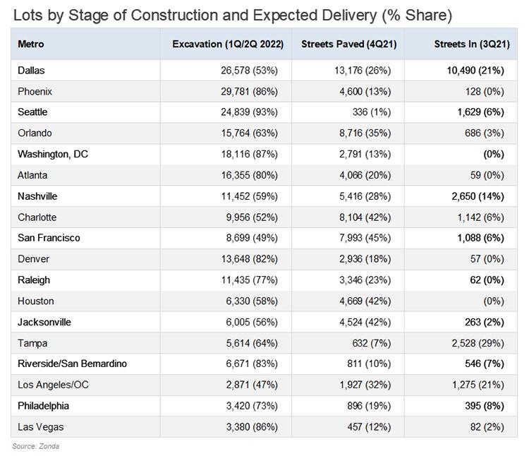Click the Excavation (1Q/2Q 2022) column header
The width and height of the screenshot is (529, 456).
coord(227,44)
